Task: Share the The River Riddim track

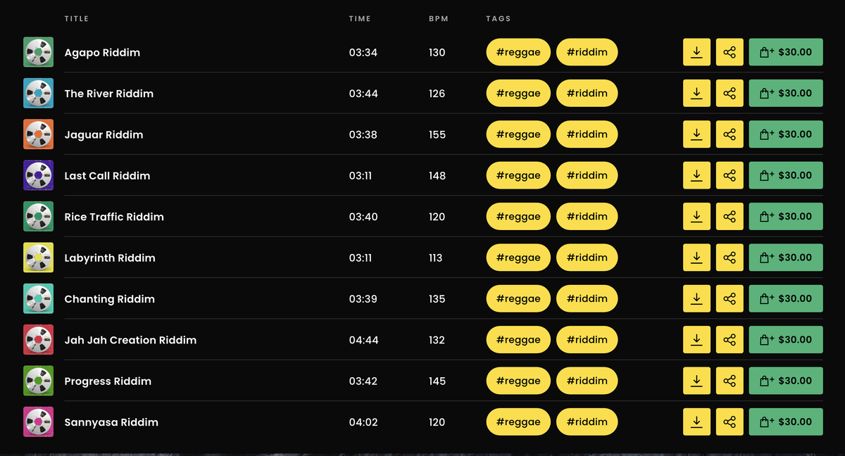Action: coord(730,93)
